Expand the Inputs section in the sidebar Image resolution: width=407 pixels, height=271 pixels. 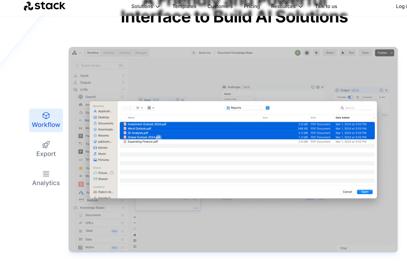tap(123, 75)
